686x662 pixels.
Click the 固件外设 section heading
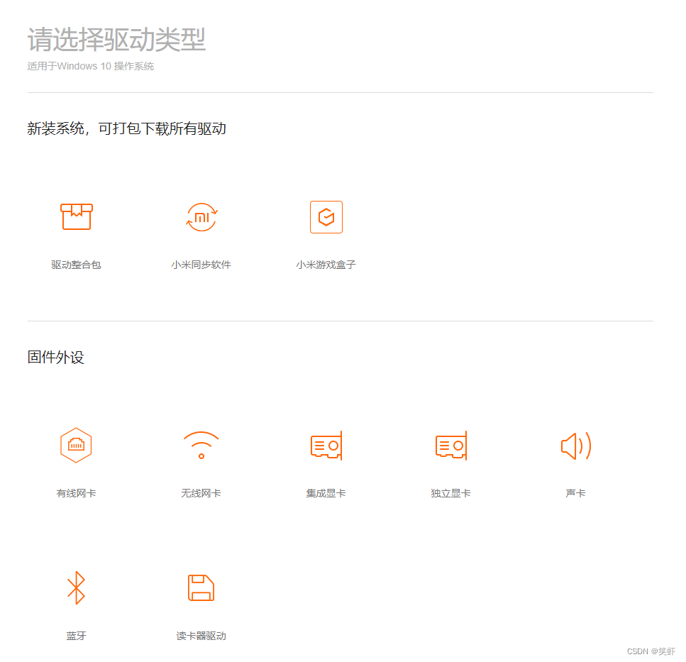(x=55, y=357)
